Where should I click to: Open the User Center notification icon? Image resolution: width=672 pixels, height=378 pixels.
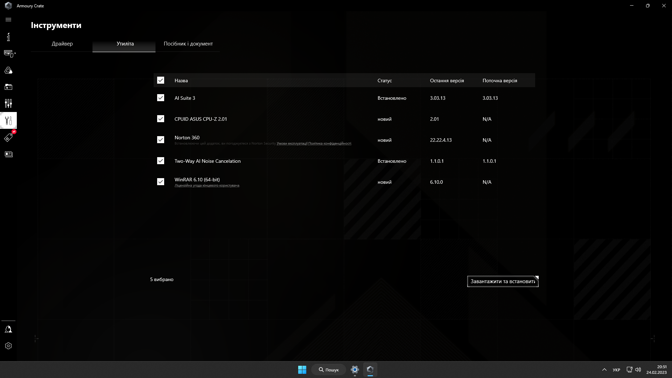pos(8,329)
